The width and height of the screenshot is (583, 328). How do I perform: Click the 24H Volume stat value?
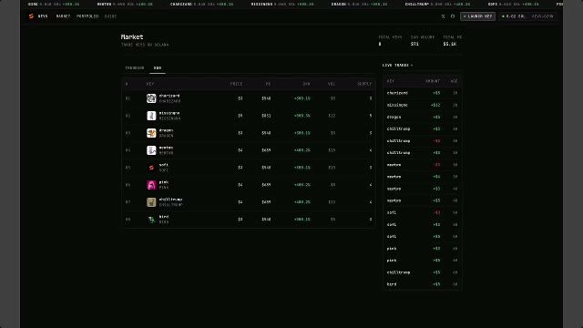pos(414,44)
